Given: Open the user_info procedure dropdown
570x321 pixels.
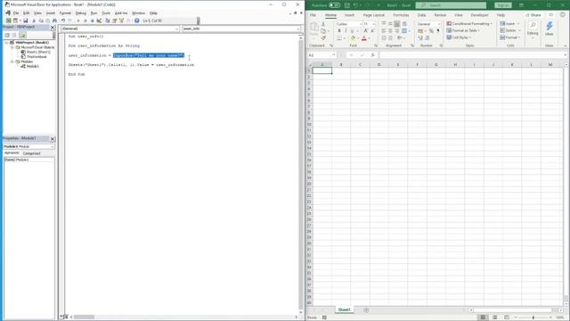Looking at the screenshot, I should 297,29.
